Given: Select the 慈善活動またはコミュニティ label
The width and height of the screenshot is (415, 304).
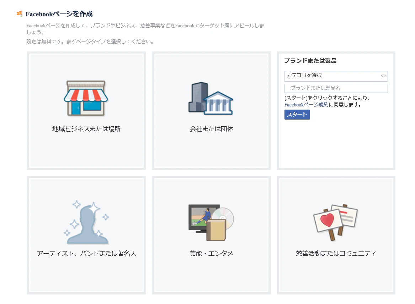Looking at the screenshot, I should 336,254.
